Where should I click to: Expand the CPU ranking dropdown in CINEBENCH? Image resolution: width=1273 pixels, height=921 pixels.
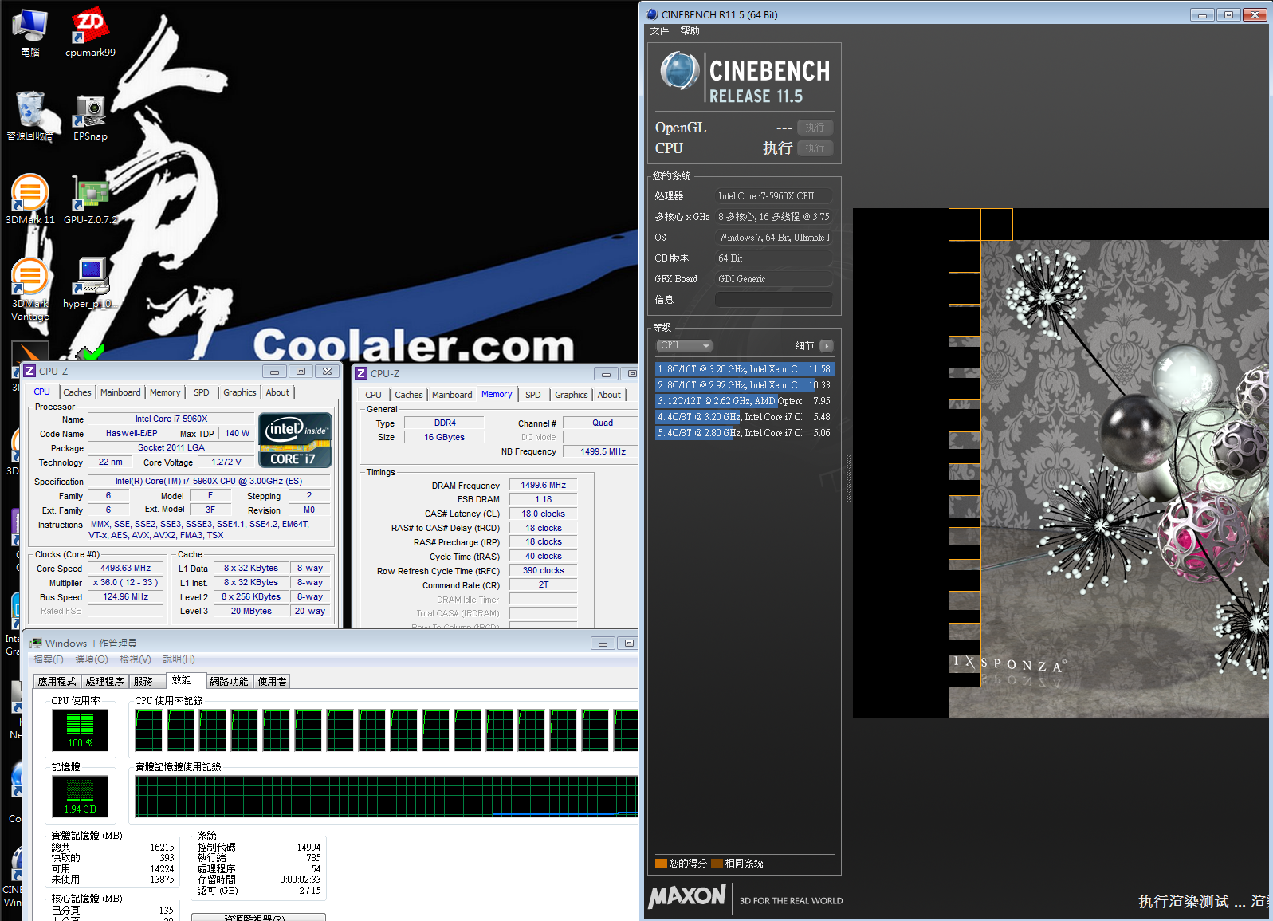pos(684,345)
